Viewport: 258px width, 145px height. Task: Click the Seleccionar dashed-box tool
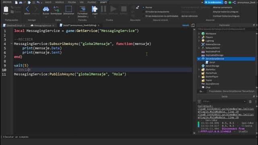pos(69,9)
